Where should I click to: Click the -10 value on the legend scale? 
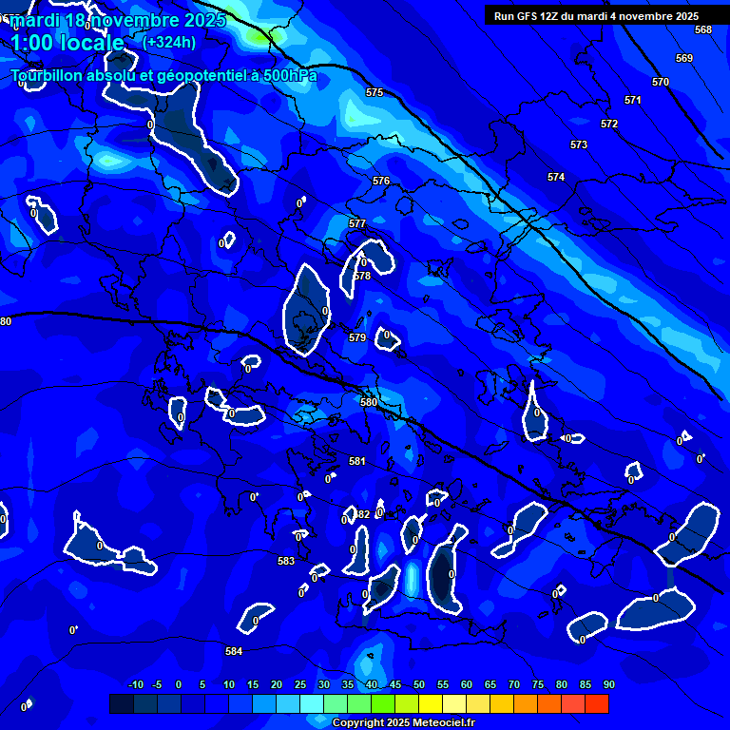click(135, 684)
